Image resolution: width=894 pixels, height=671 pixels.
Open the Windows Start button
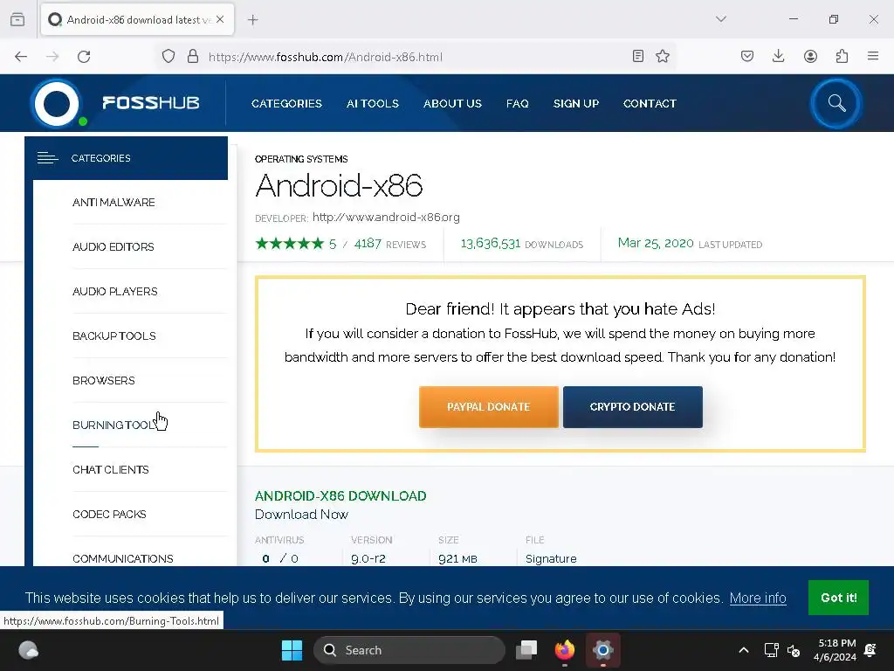(x=292, y=650)
